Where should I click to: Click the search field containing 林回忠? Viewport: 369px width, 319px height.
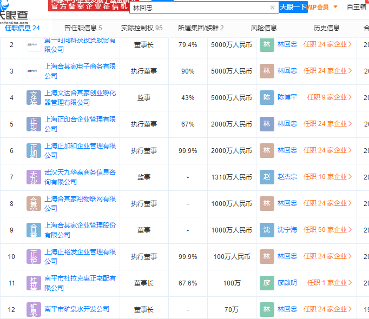(x=200, y=8)
